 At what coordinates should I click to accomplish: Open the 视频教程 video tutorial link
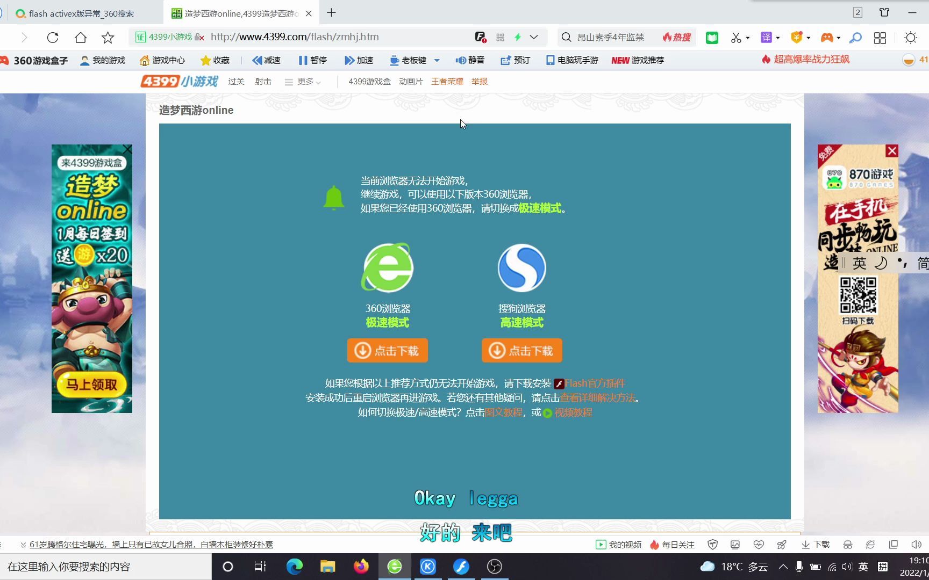point(573,412)
